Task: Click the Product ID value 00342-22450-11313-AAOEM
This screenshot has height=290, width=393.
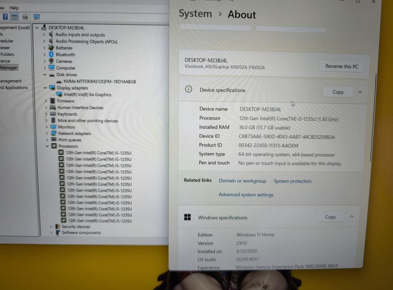Action: pos(268,145)
